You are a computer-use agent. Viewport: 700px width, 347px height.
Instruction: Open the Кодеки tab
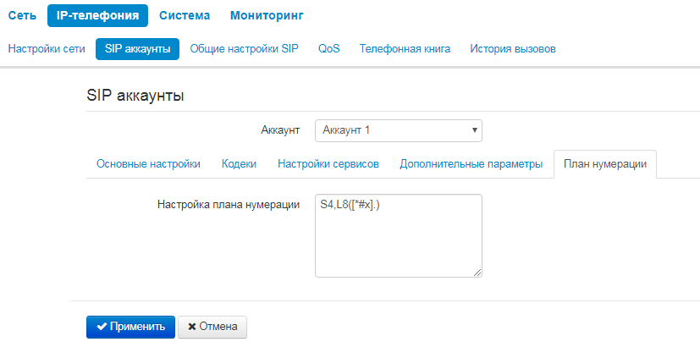pyautogui.click(x=239, y=164)
